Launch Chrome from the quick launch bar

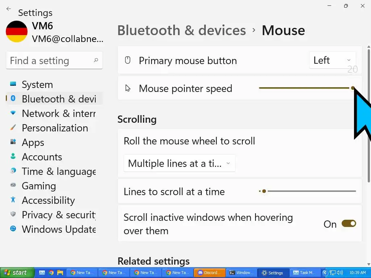(51, 273)
